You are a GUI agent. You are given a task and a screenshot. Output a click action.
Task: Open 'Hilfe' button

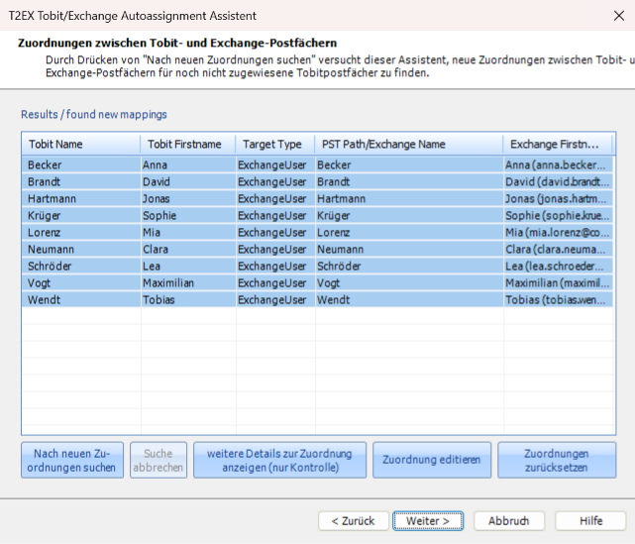point(590,521)
